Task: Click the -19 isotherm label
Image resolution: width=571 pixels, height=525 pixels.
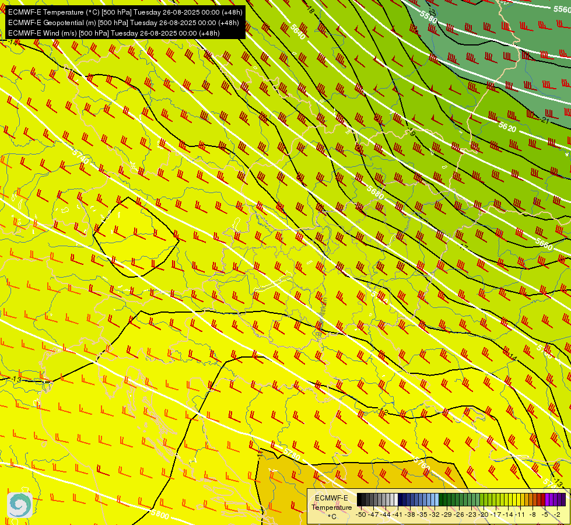Action: click(x=411, y=132)
